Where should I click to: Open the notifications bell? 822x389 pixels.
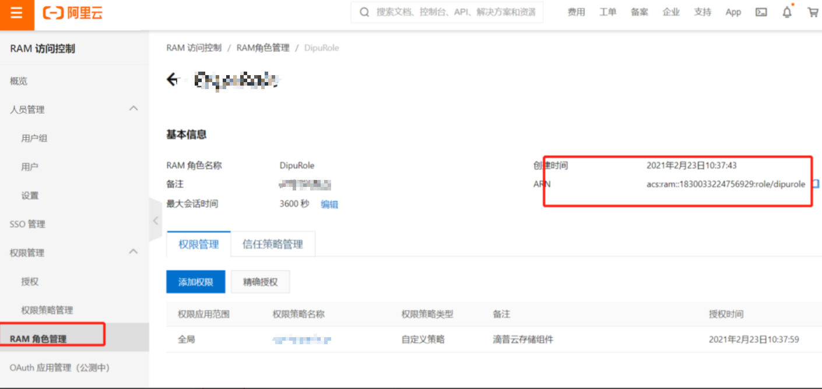click(788, 12)
